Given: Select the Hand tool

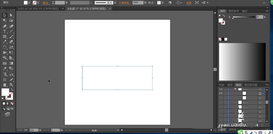Looking at the screenshot, I should pyautogui.click(x=5, y=85).
